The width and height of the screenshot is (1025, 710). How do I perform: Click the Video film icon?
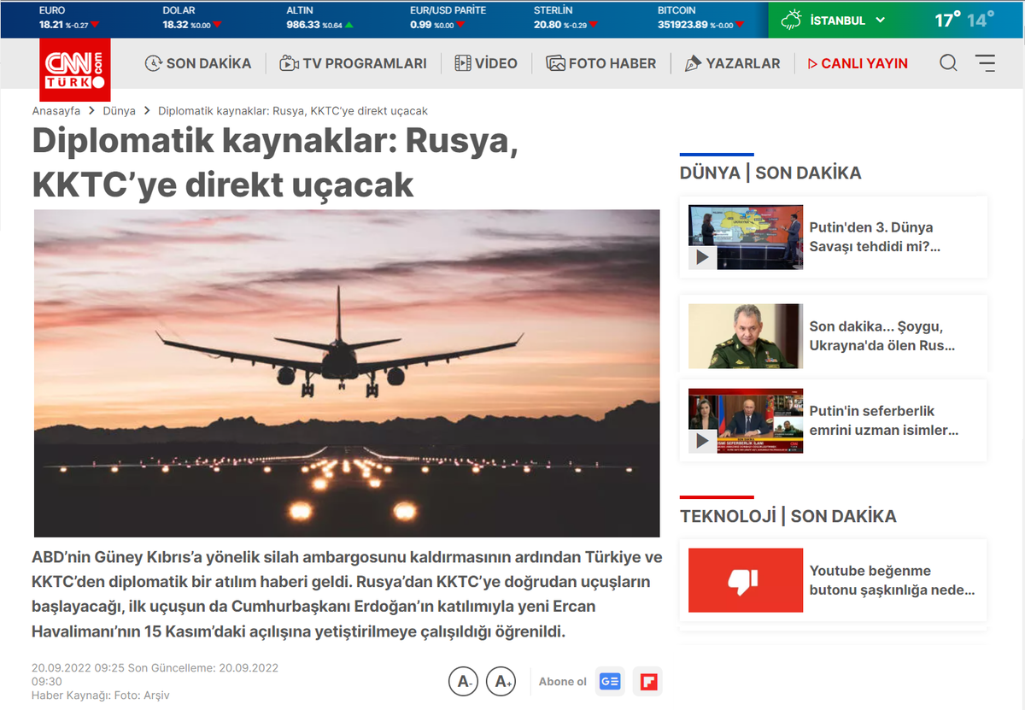(463, 63)
